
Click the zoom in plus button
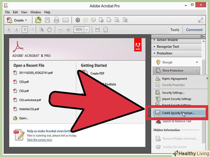point(68,30)
